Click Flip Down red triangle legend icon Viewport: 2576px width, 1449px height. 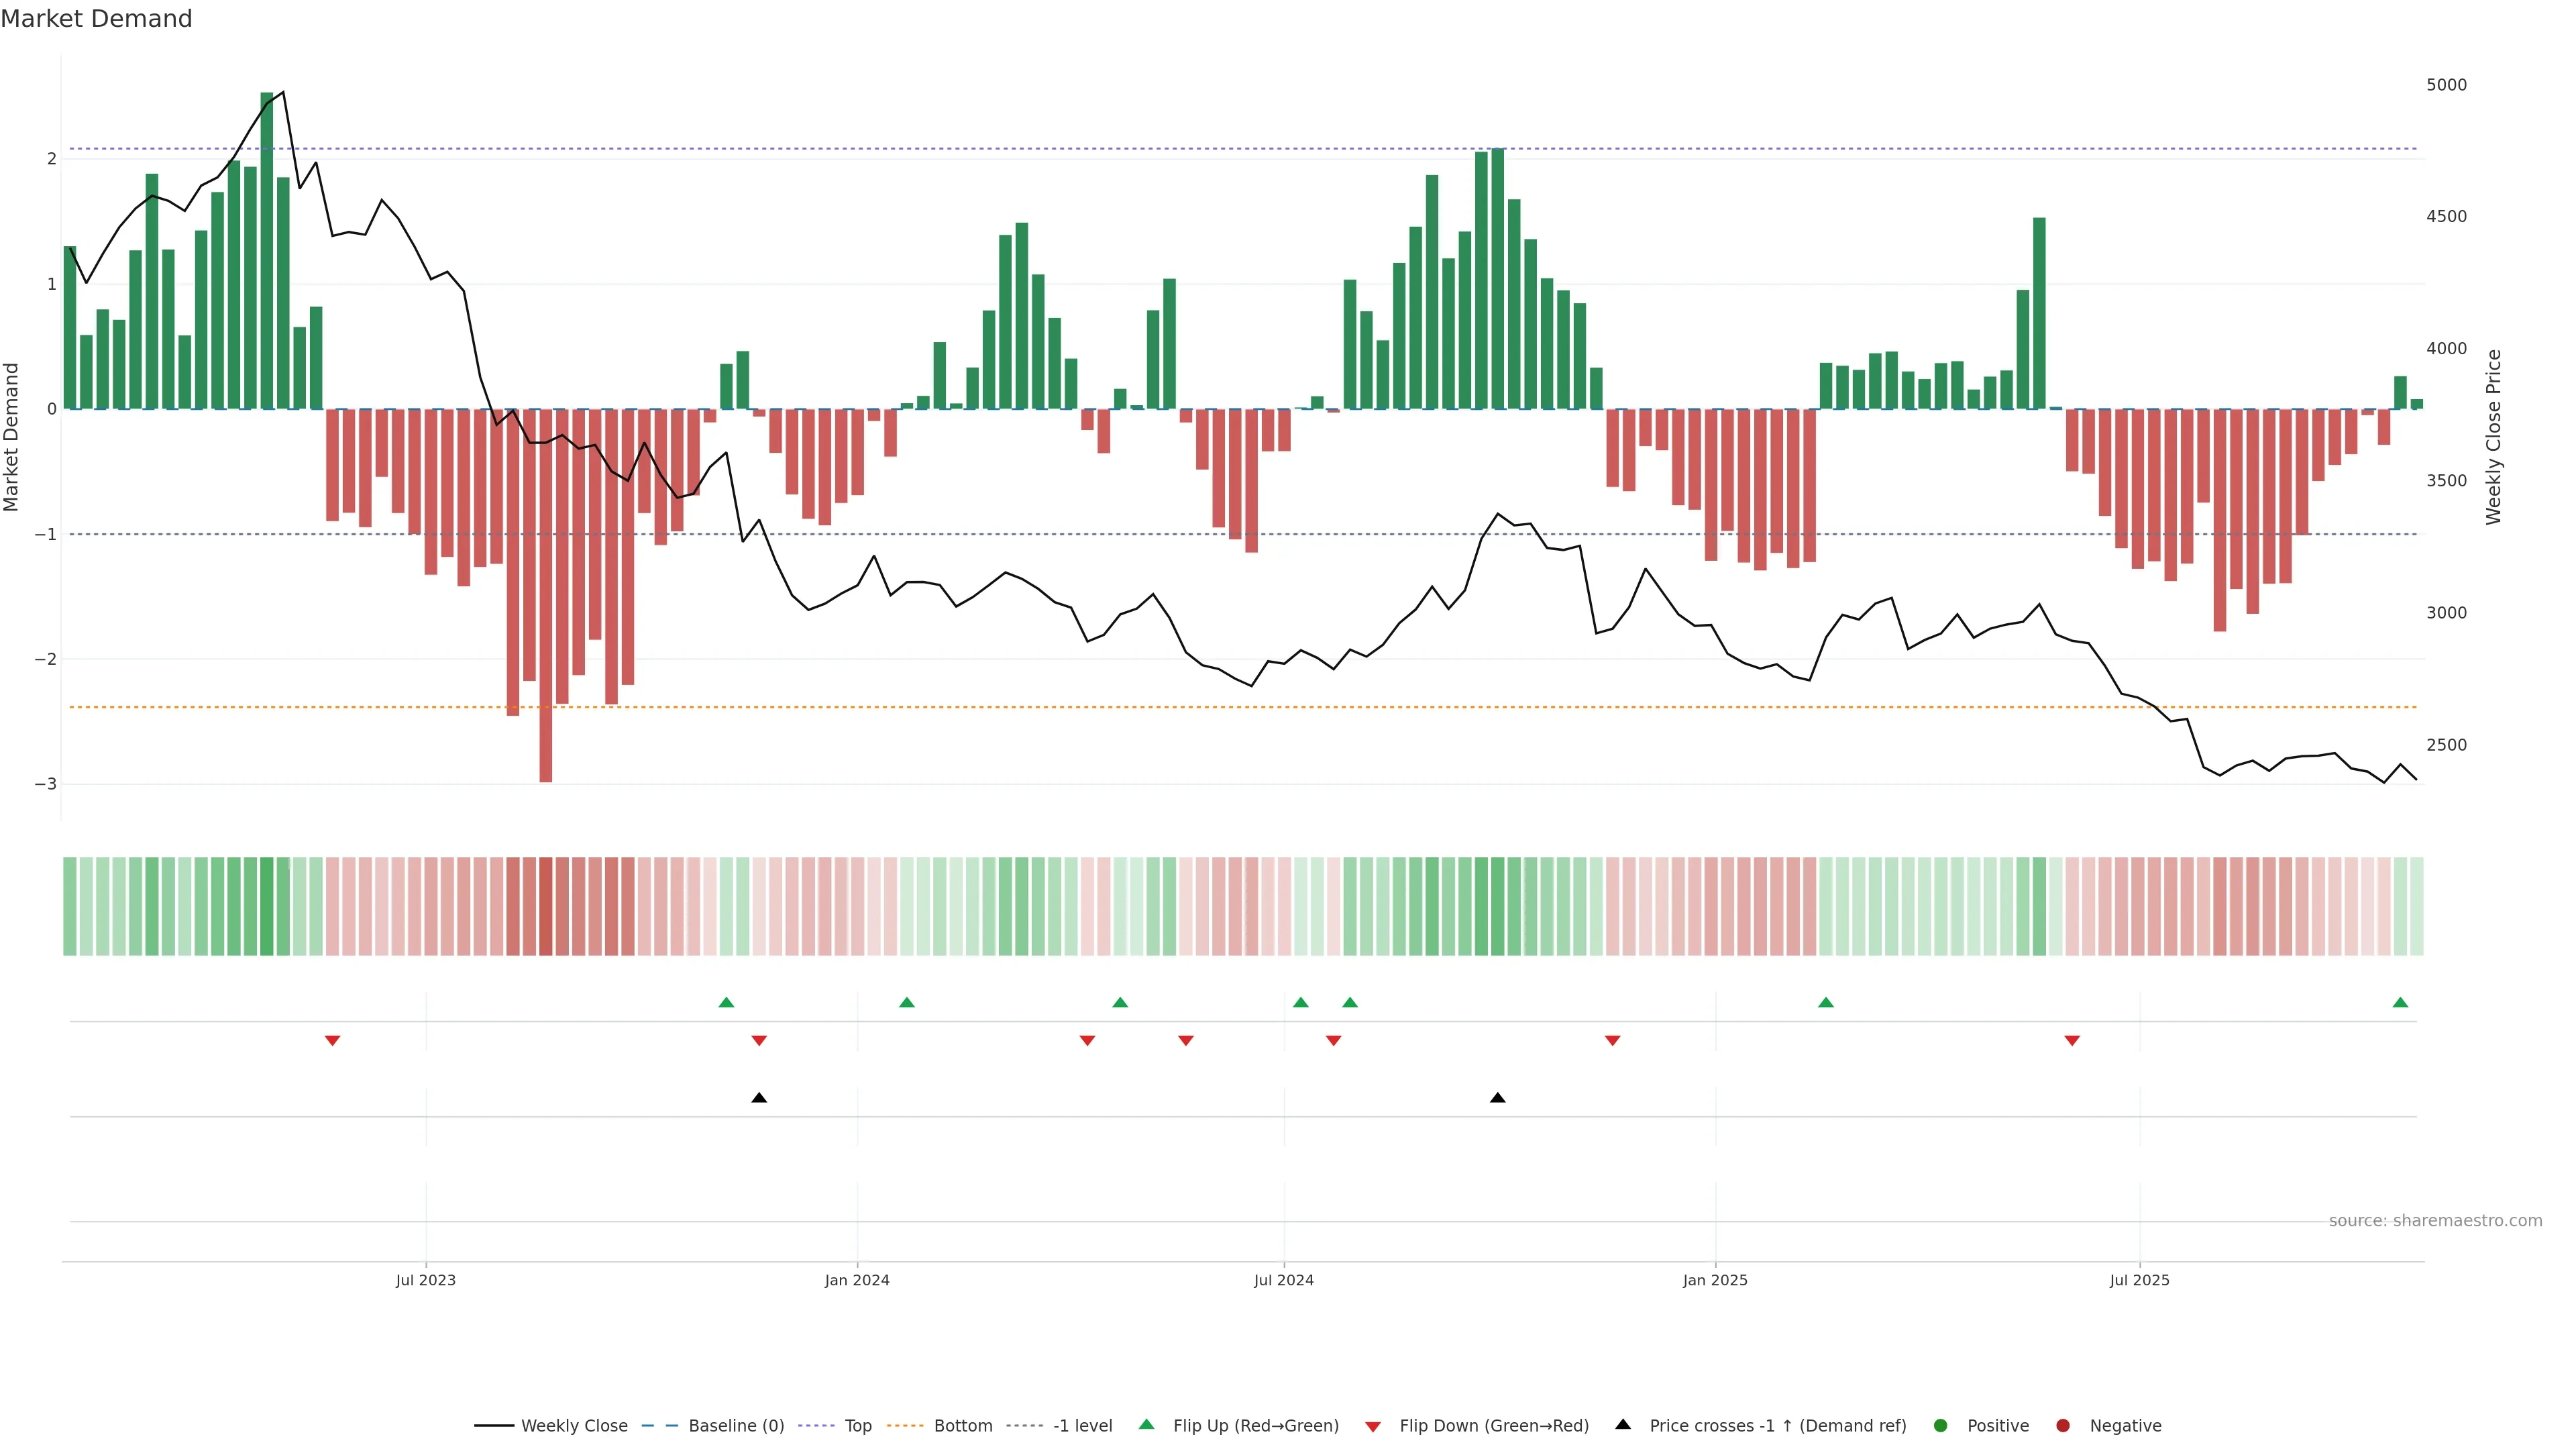click(x=1373, y=1427)
